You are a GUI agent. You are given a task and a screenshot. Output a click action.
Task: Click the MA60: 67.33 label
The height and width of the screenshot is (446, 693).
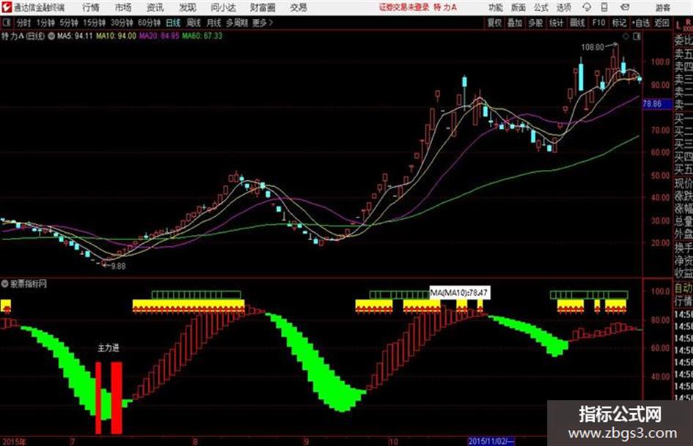pos(202,36)
